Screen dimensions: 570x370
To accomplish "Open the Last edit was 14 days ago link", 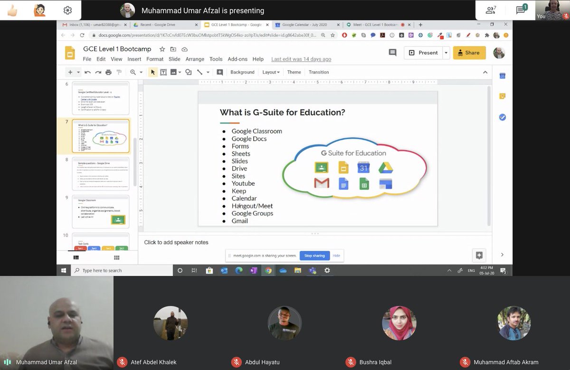I will point(301,59).
